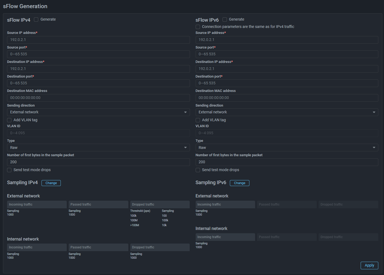Click the IPv4 Source IP address field
The image size is (384, 275).
tap(98, 40)
